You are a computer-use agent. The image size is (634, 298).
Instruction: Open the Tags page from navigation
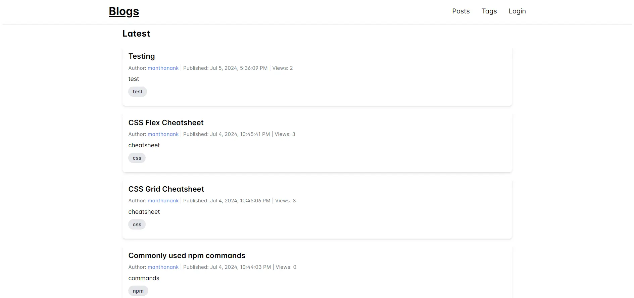(489, 11)
